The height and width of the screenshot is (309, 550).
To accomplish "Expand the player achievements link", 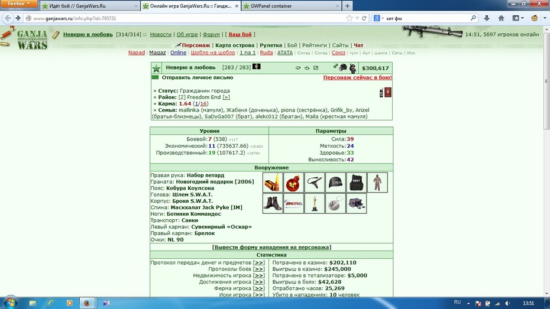I will click(259, 282).
